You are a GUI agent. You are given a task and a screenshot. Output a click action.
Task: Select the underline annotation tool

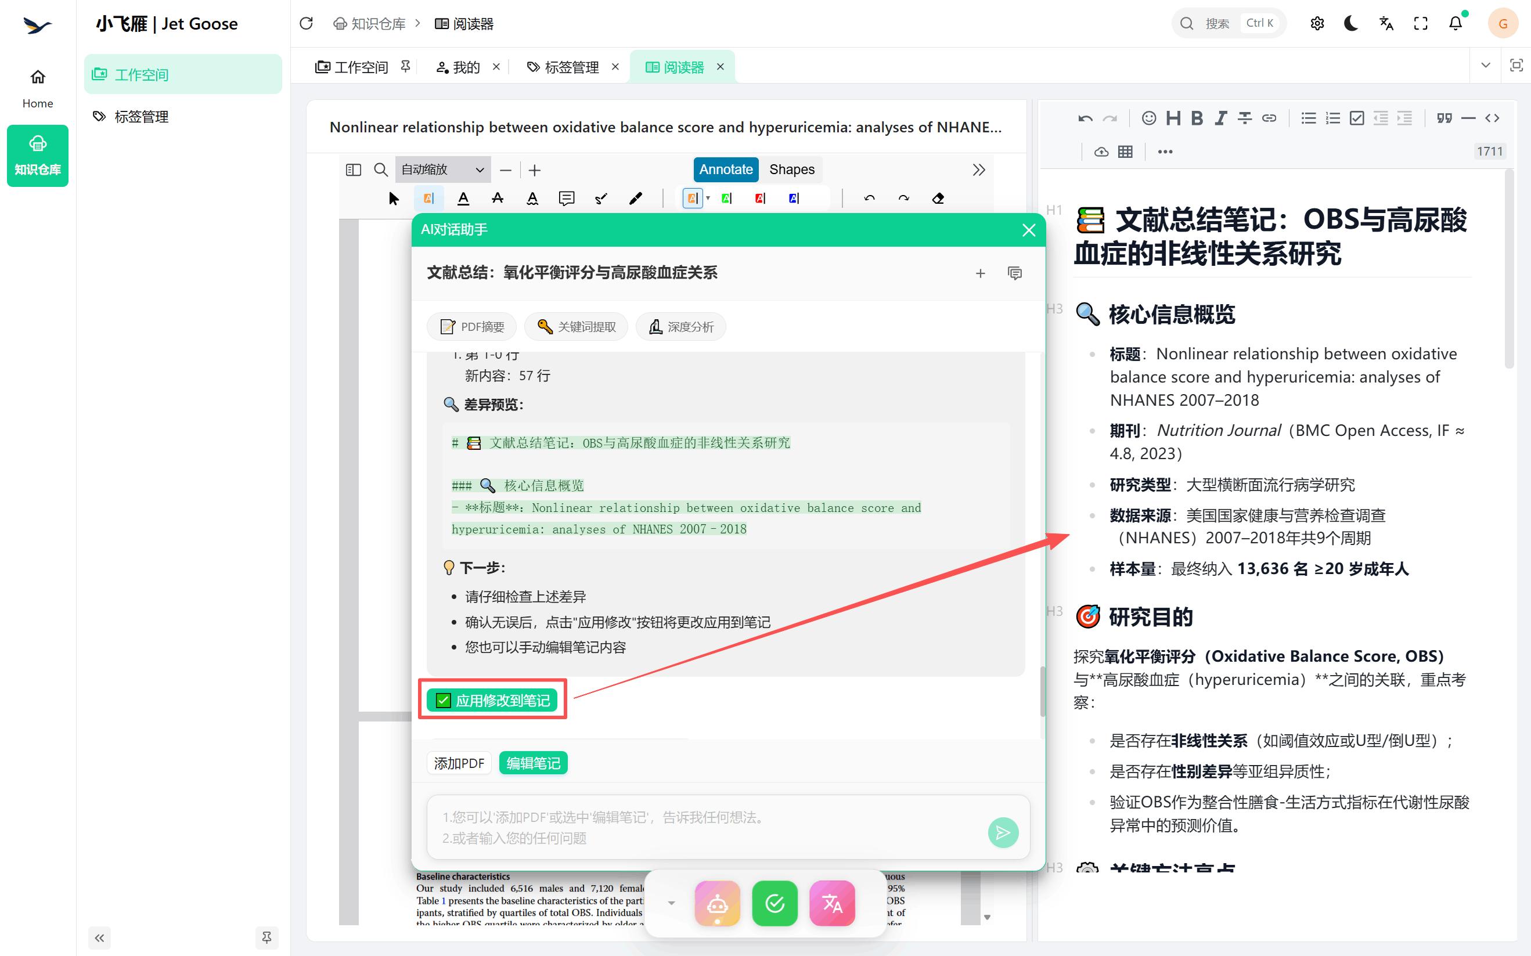[463, 198]
